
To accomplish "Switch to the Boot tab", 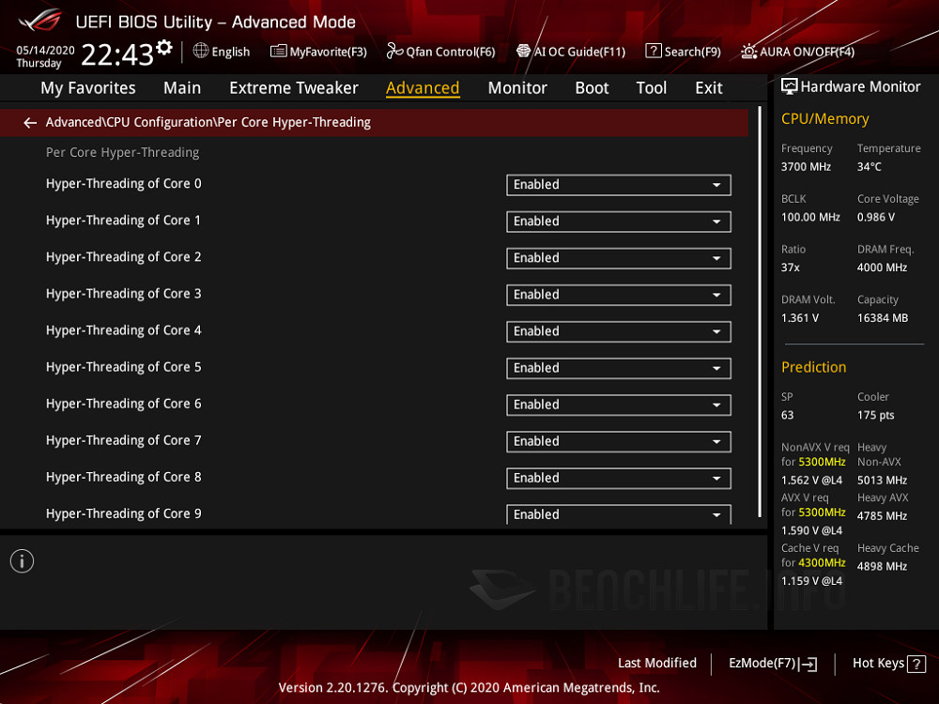I will click(x=592, y=87).
